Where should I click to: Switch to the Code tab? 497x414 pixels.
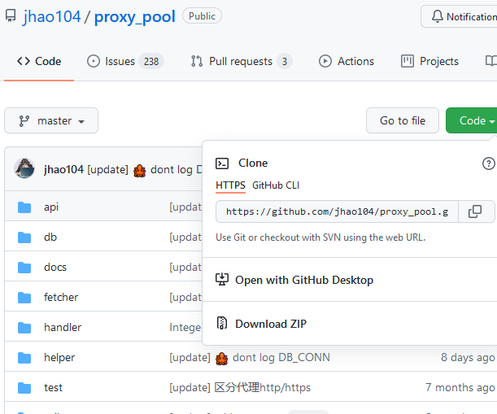click(x=39, y=61)
